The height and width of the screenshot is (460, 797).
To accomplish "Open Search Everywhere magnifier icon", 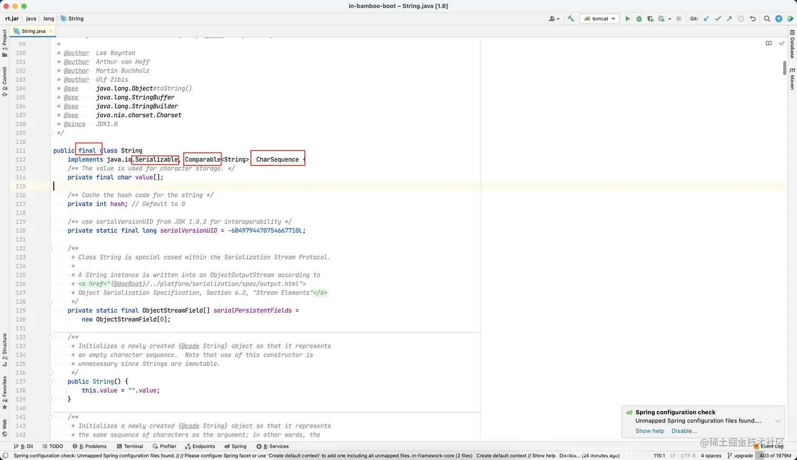I will (x=767, y=18).
